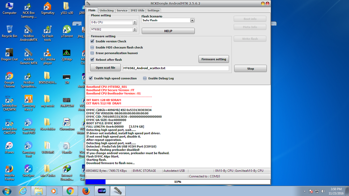Click the Firmware setting button
349x196 pixels.
tap(213, 59)
